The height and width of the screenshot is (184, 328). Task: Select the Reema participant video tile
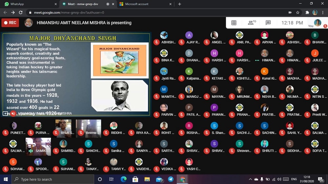tap(89, 128)
